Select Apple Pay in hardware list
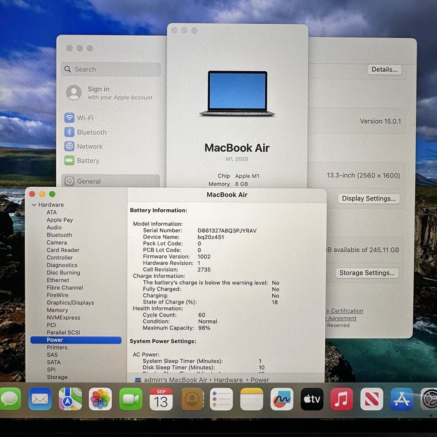437x437 pixels. point(60,220)
